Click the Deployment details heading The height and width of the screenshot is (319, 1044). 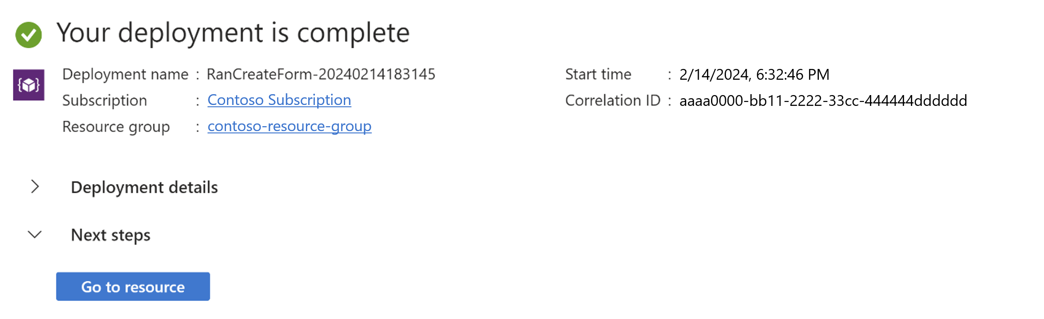(145, 187)
